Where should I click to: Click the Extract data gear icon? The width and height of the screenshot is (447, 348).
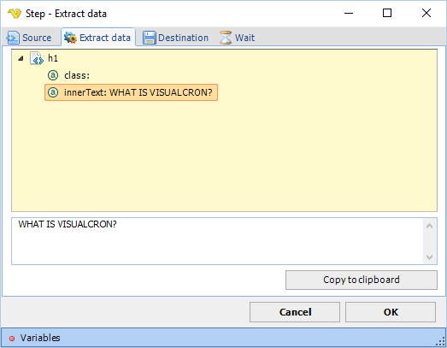coord(70,38)
